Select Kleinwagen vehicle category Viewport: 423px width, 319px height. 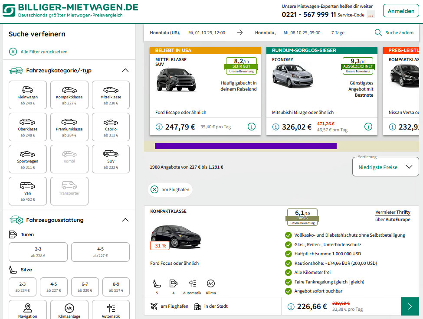click(27, 95)
